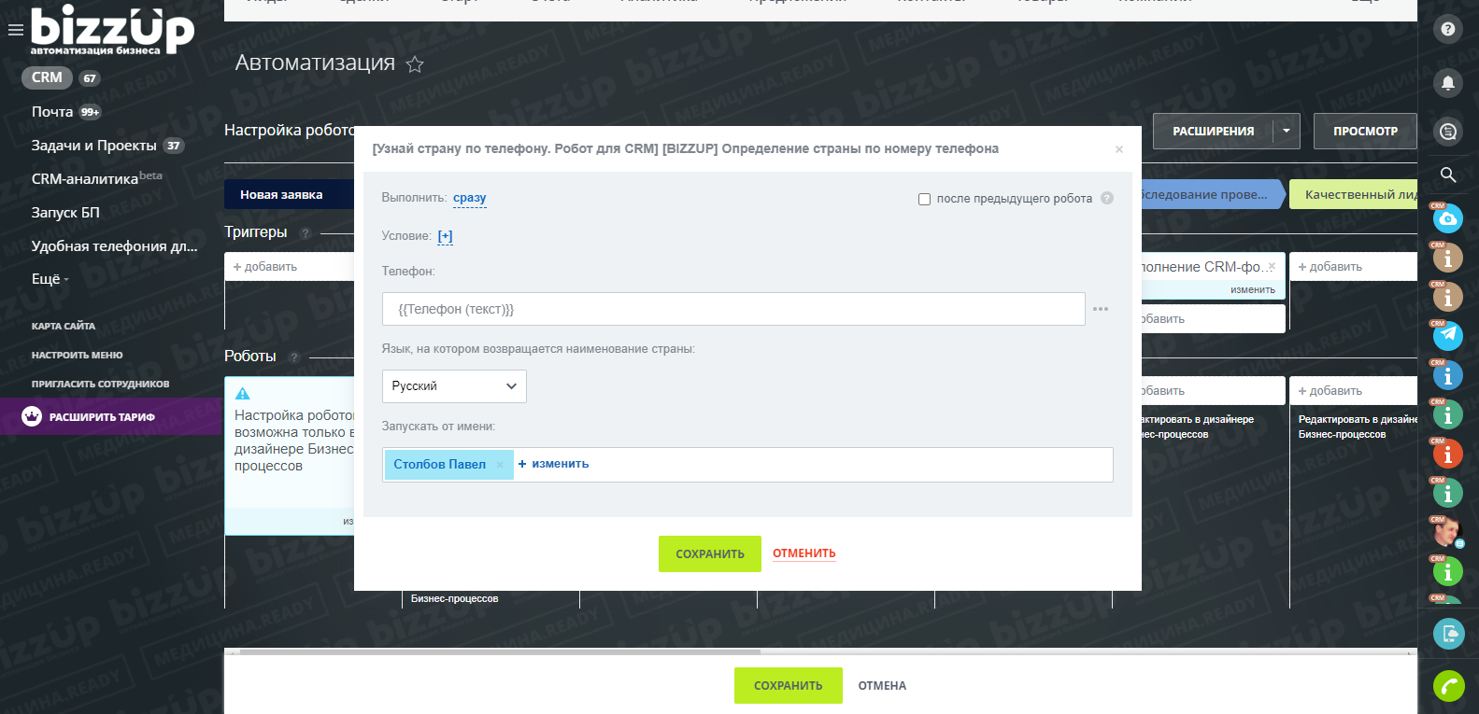Click the Почта counter badge 99+
The height and width of the screenshot is (714, 1479).
point(90,112)
